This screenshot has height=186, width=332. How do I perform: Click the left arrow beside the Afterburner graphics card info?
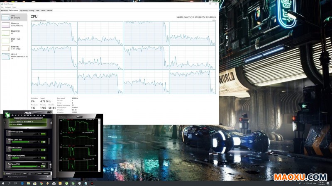(x=5, y=122)
